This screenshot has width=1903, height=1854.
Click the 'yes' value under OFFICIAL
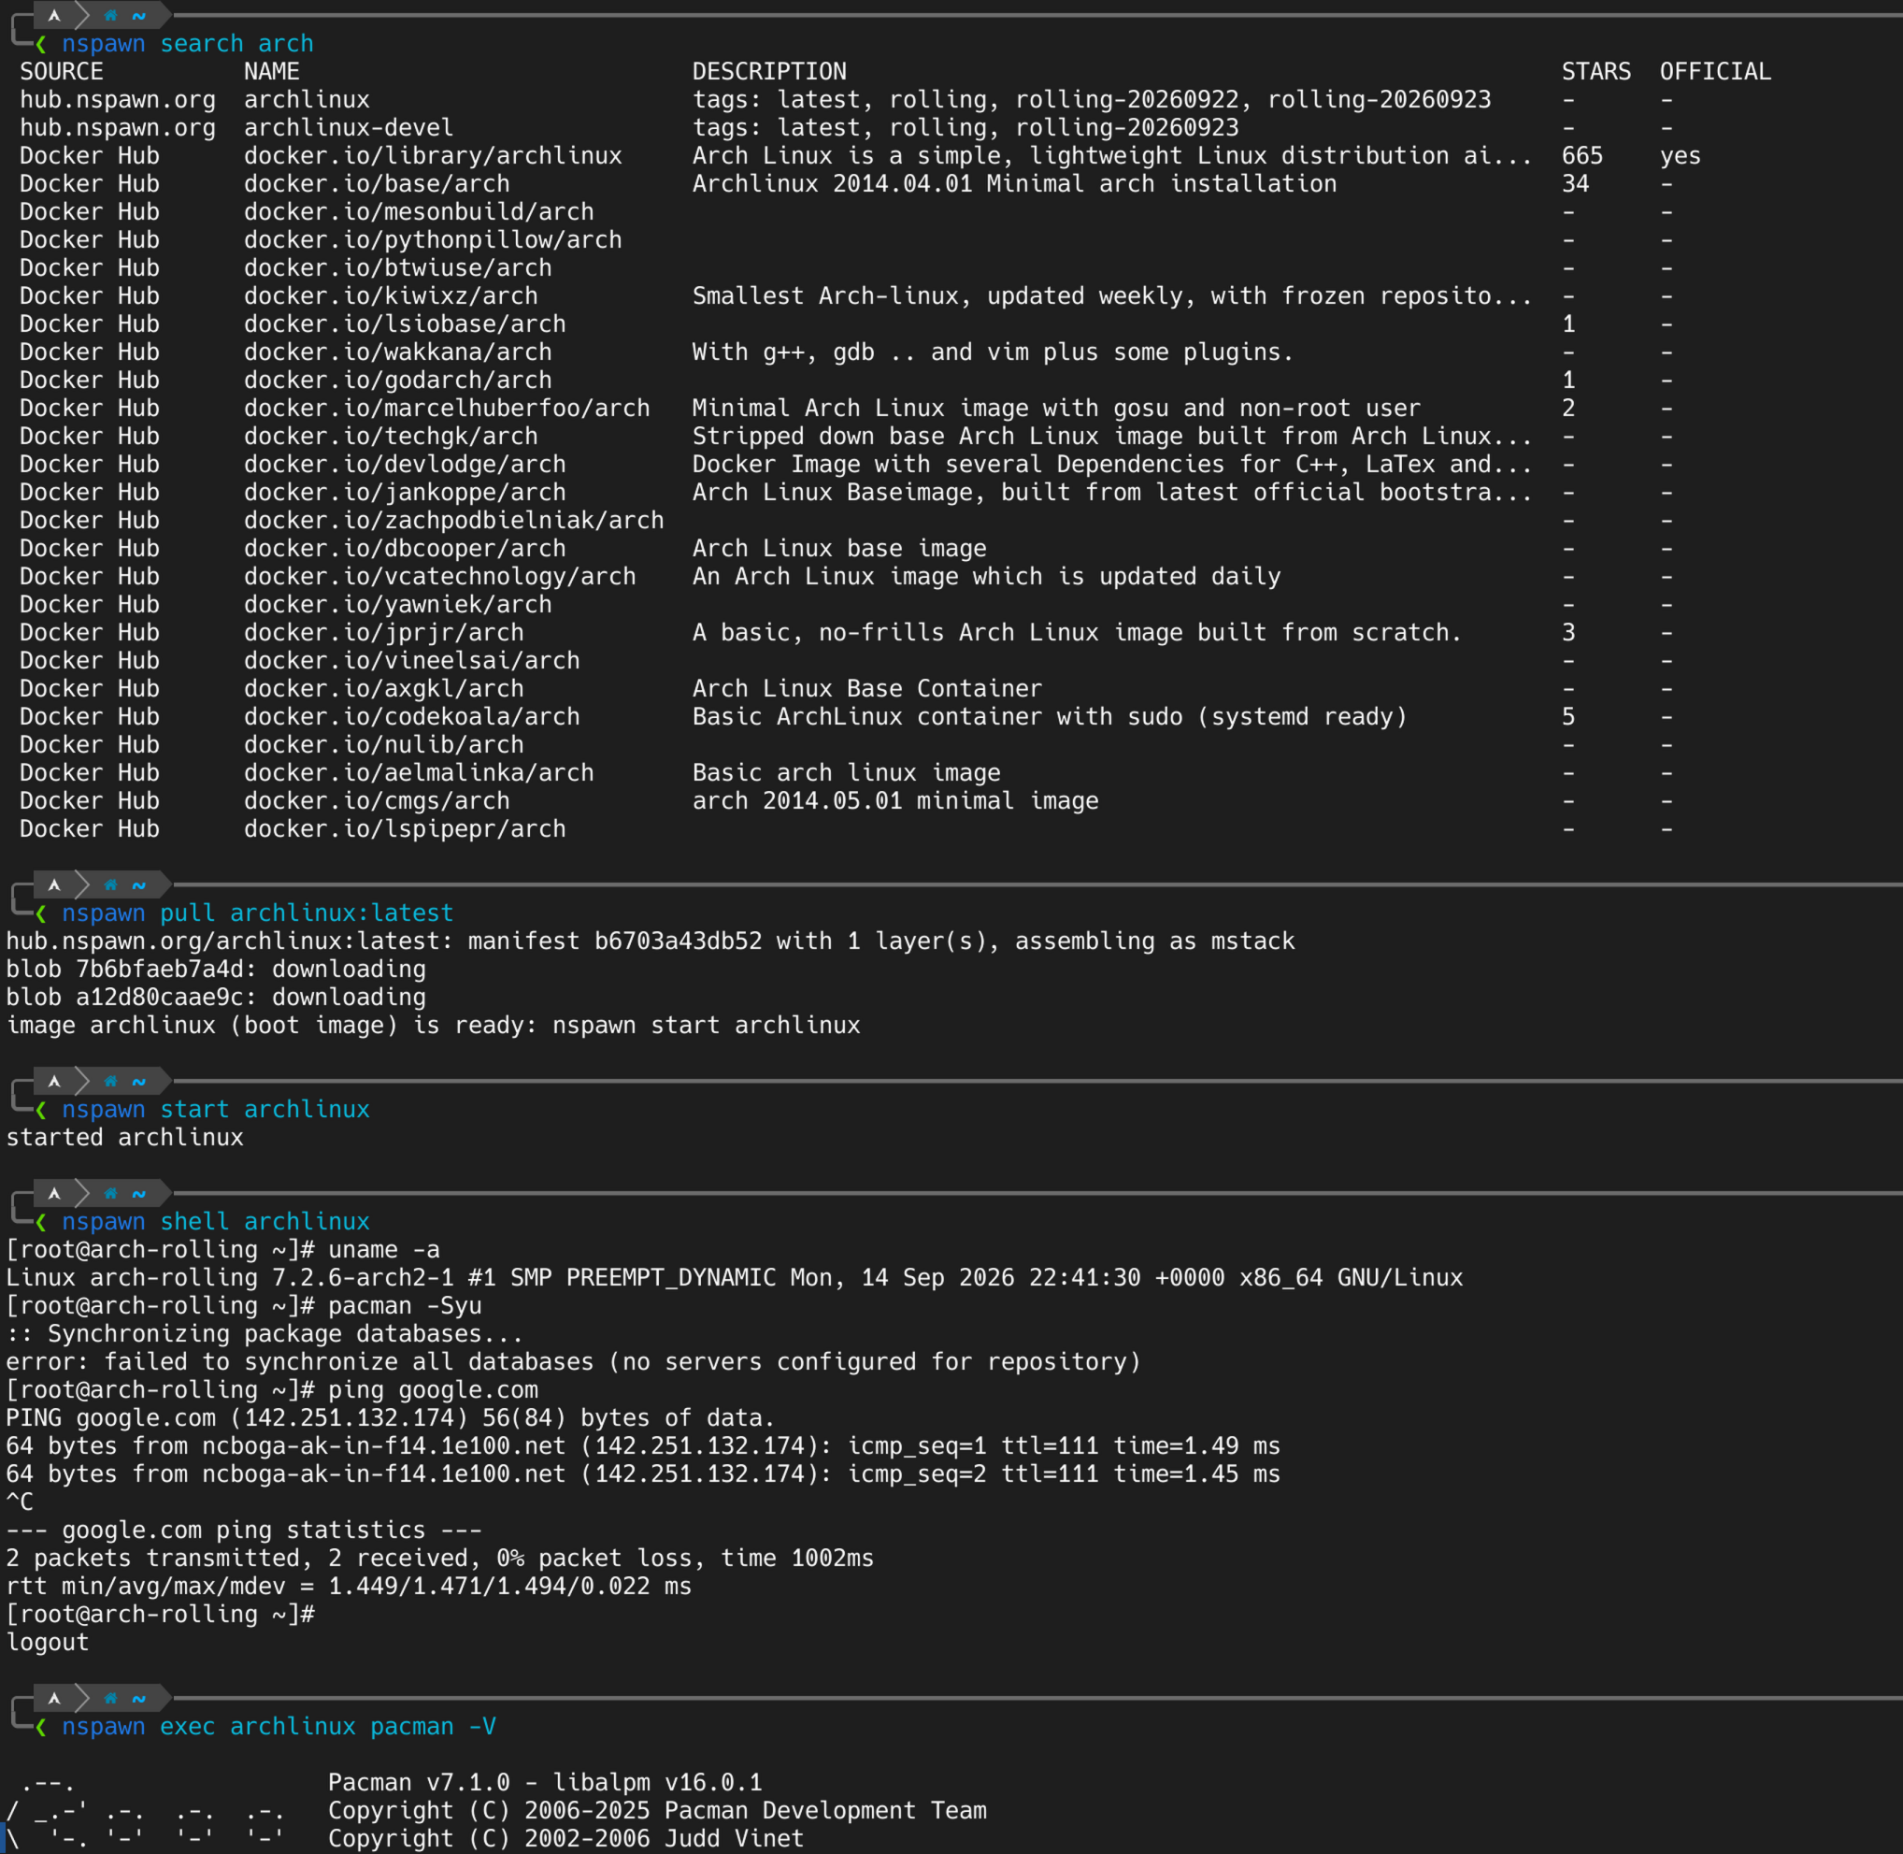coord(1681,156)
